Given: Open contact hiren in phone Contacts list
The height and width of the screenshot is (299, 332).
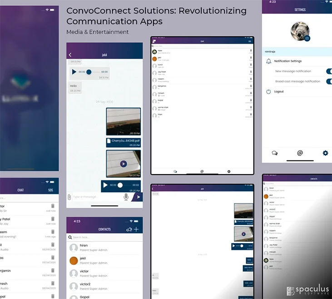Looking at the screenshot, I should 104,248.
